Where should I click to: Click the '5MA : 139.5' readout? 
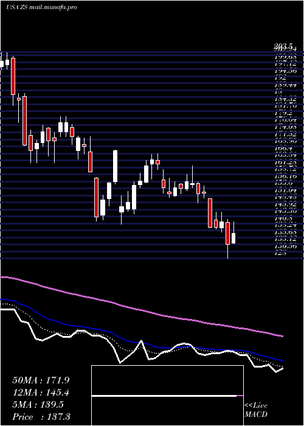[x=38, y=405]
